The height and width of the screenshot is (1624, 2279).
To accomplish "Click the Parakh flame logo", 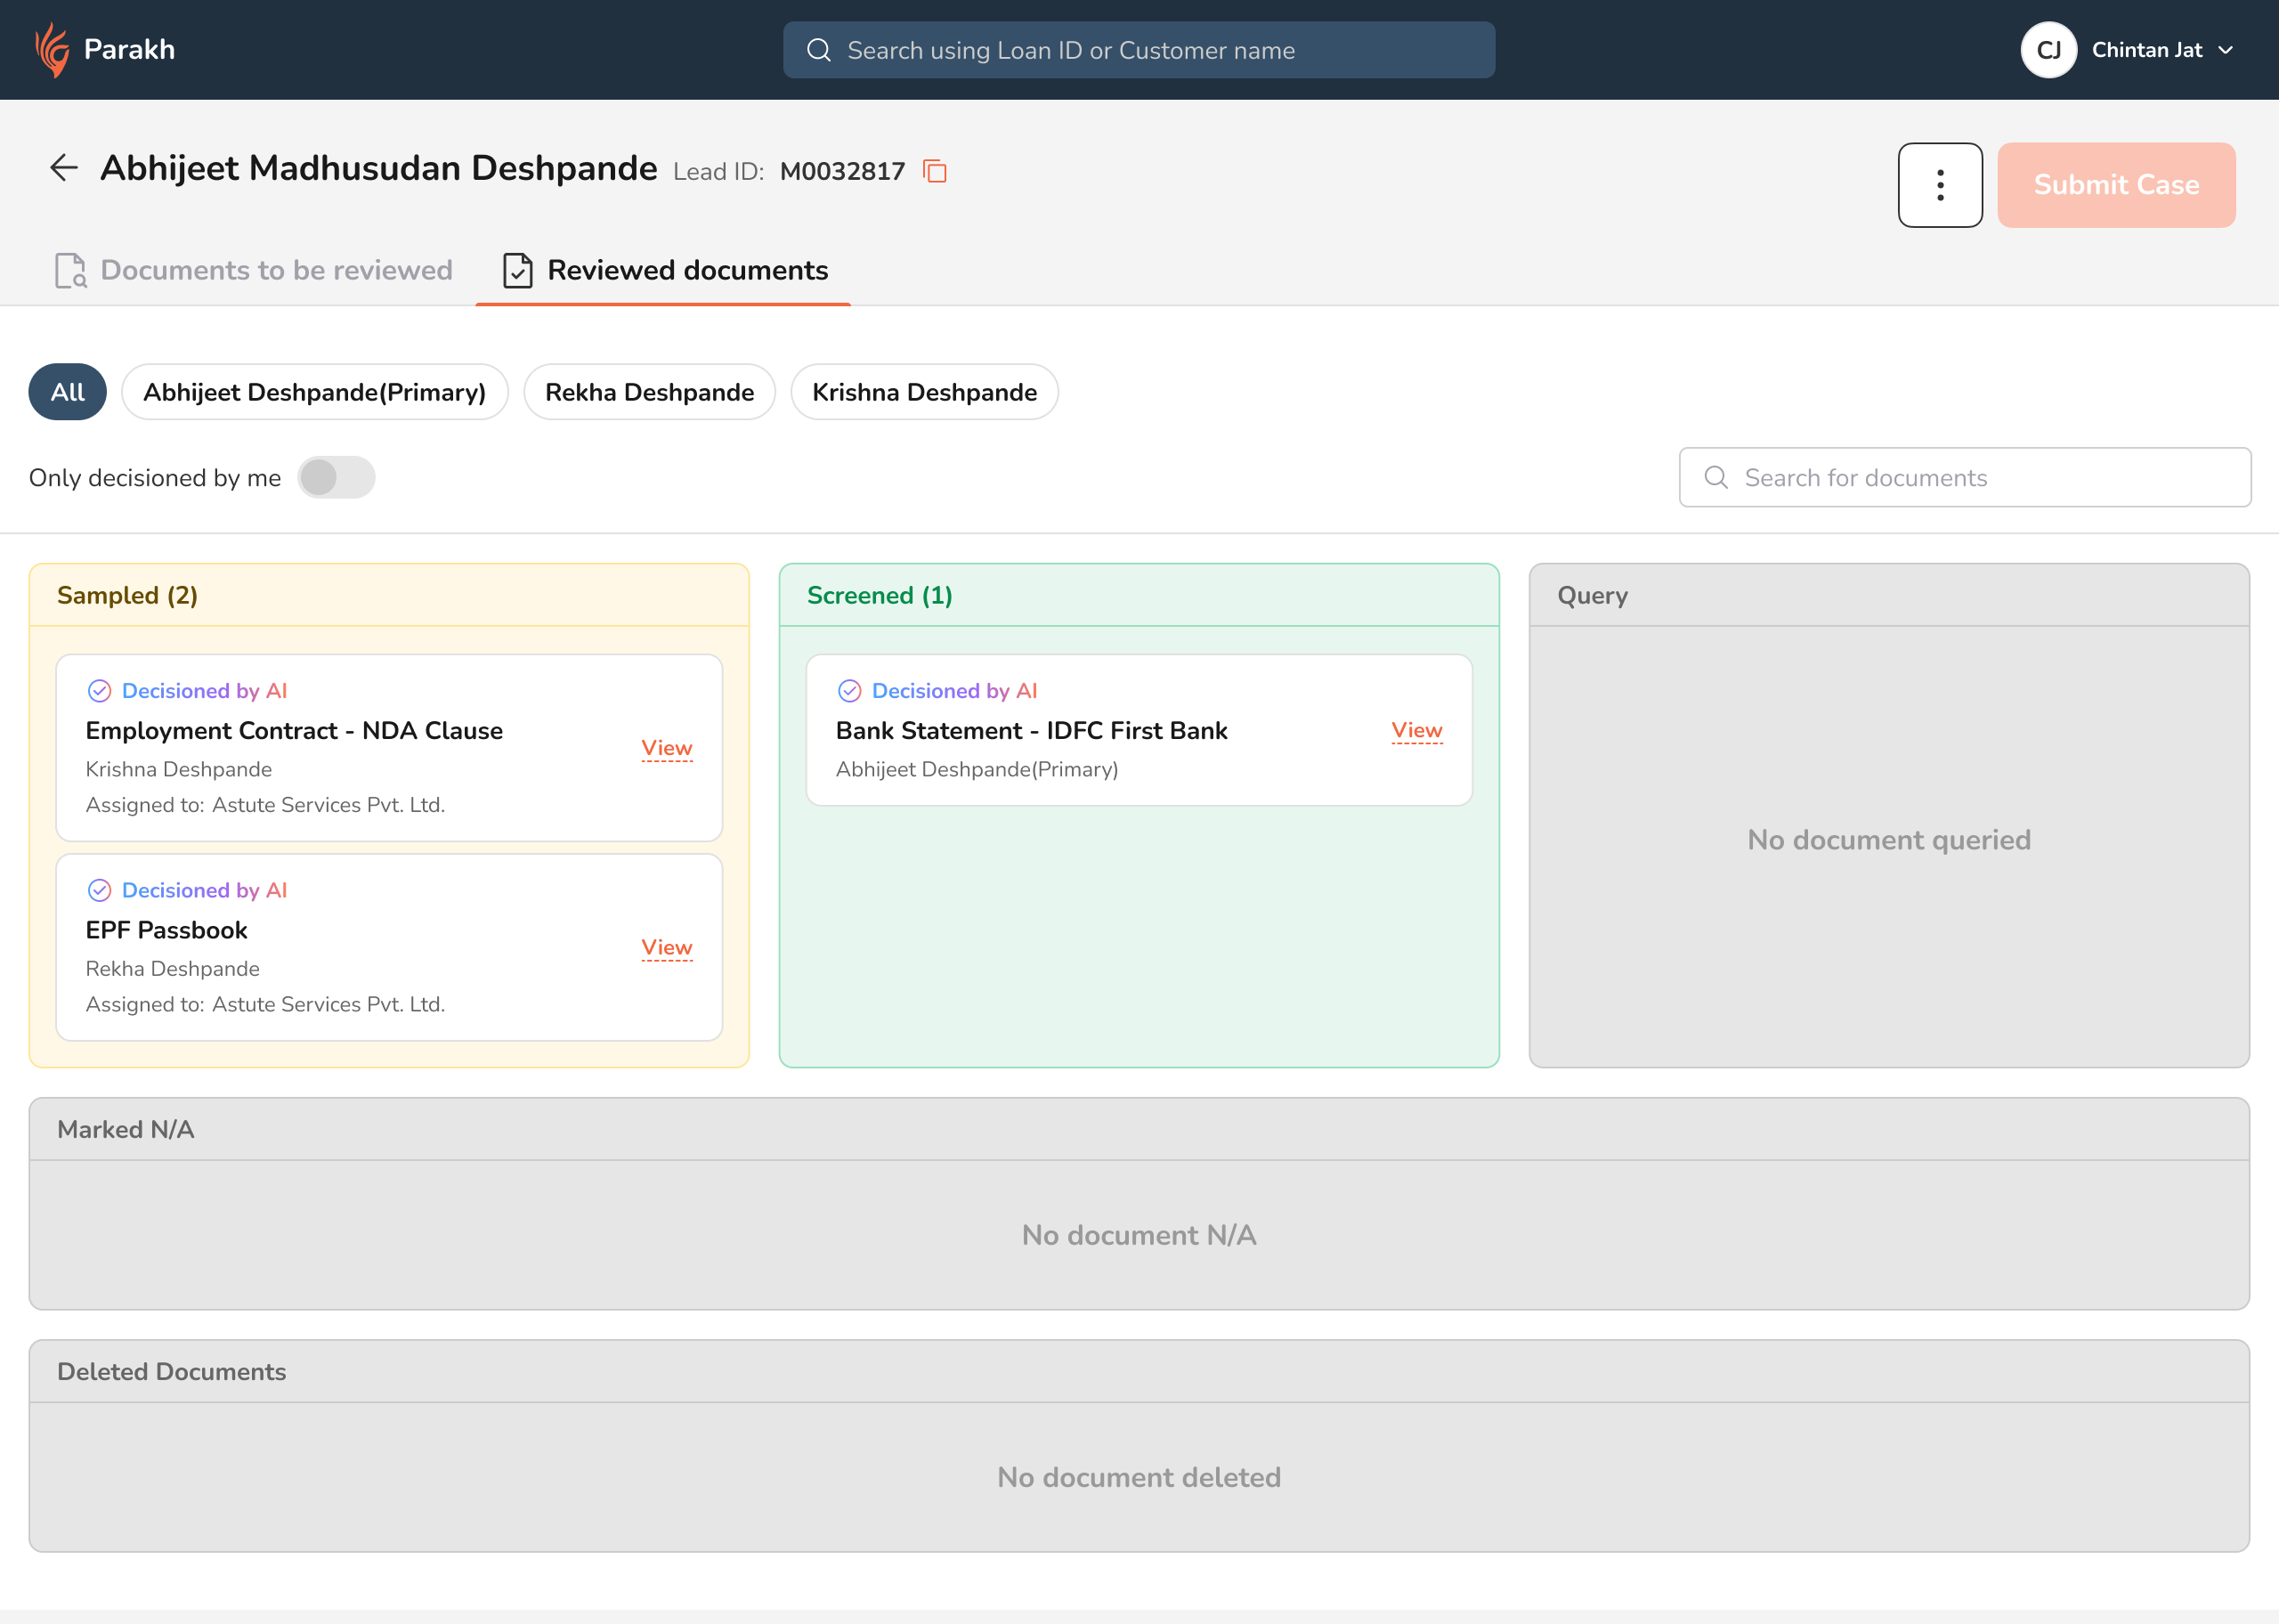I will click(x=52, y=50).
